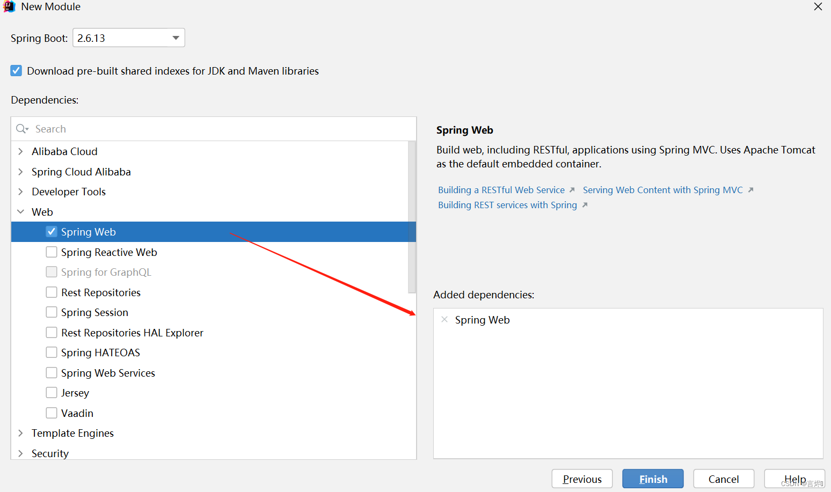Expand the Developer Tools category
The width and height of the screenshot is (831, 492).
pos(20,192)
